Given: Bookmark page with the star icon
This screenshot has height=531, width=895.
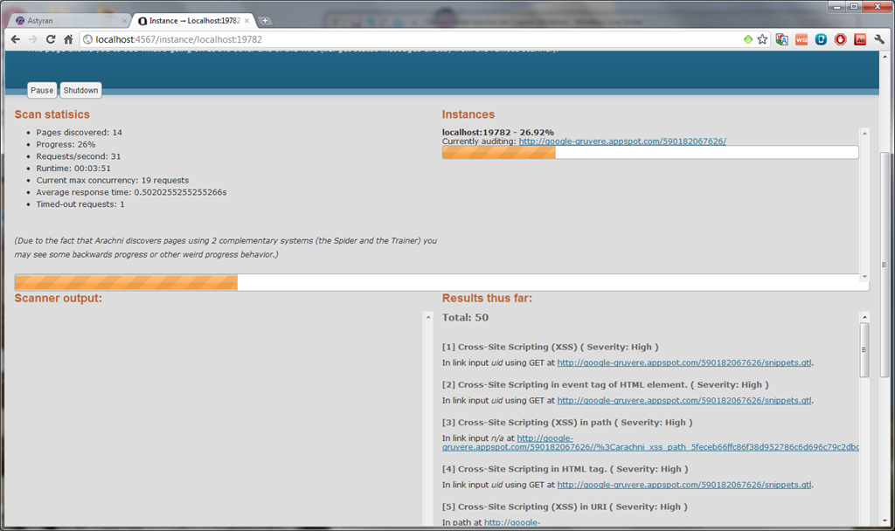Looking at the screenshot, I should [762, 39].
